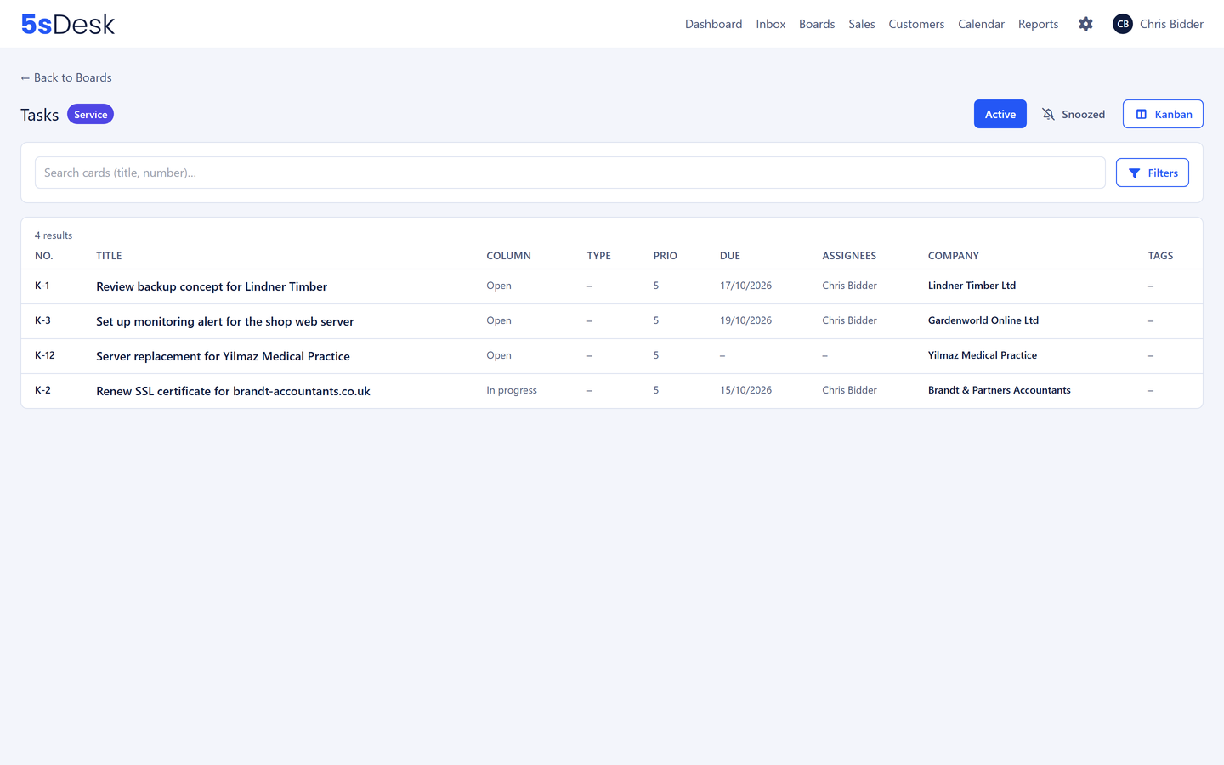Click due date 15/10/2026
Viewport: 1224px width, 765px height.
point(745,390)
